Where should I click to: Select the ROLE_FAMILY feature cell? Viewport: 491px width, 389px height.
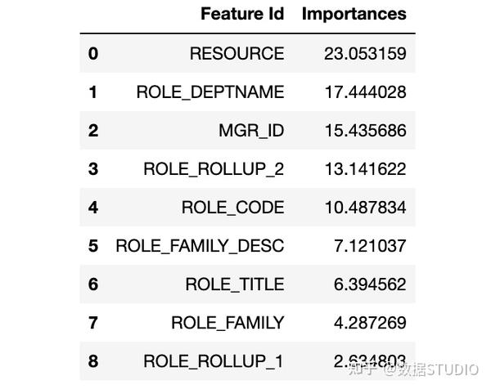(227, 323)
